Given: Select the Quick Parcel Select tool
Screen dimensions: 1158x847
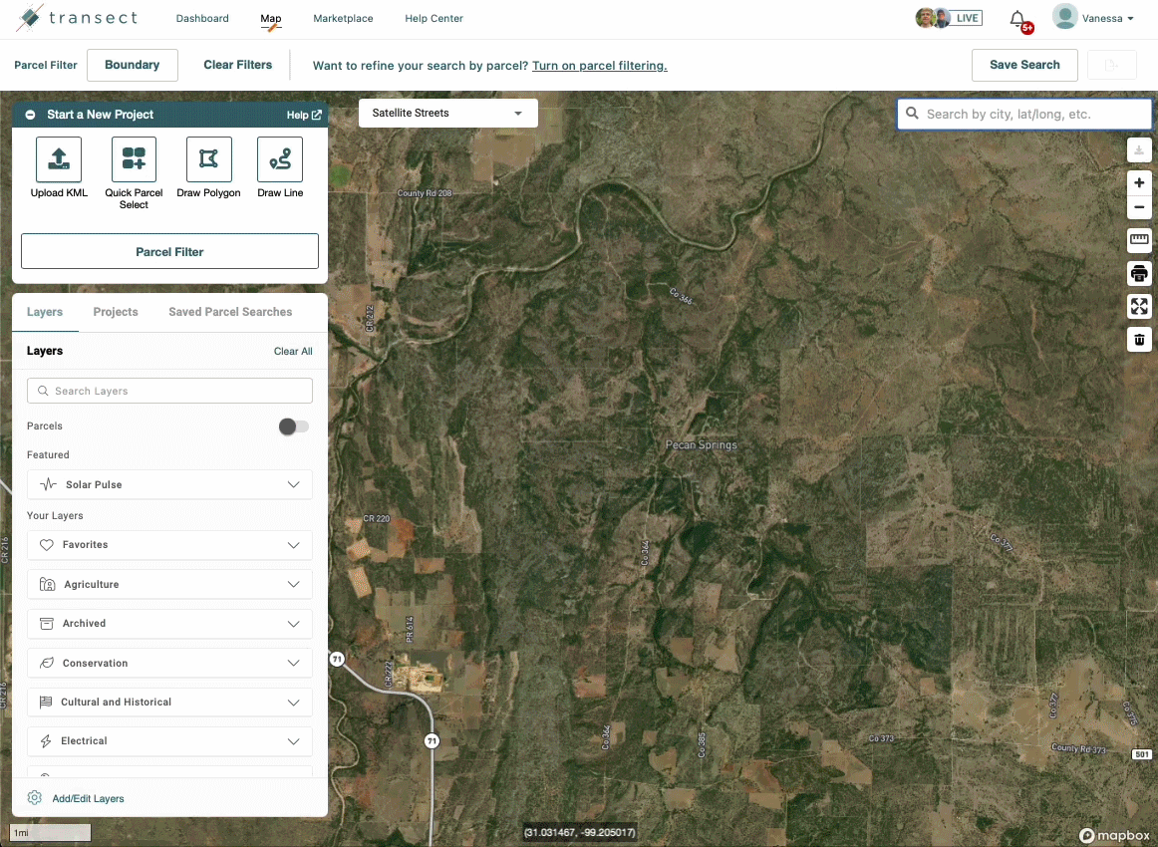Looking at the screenshot, I should 134,159.
